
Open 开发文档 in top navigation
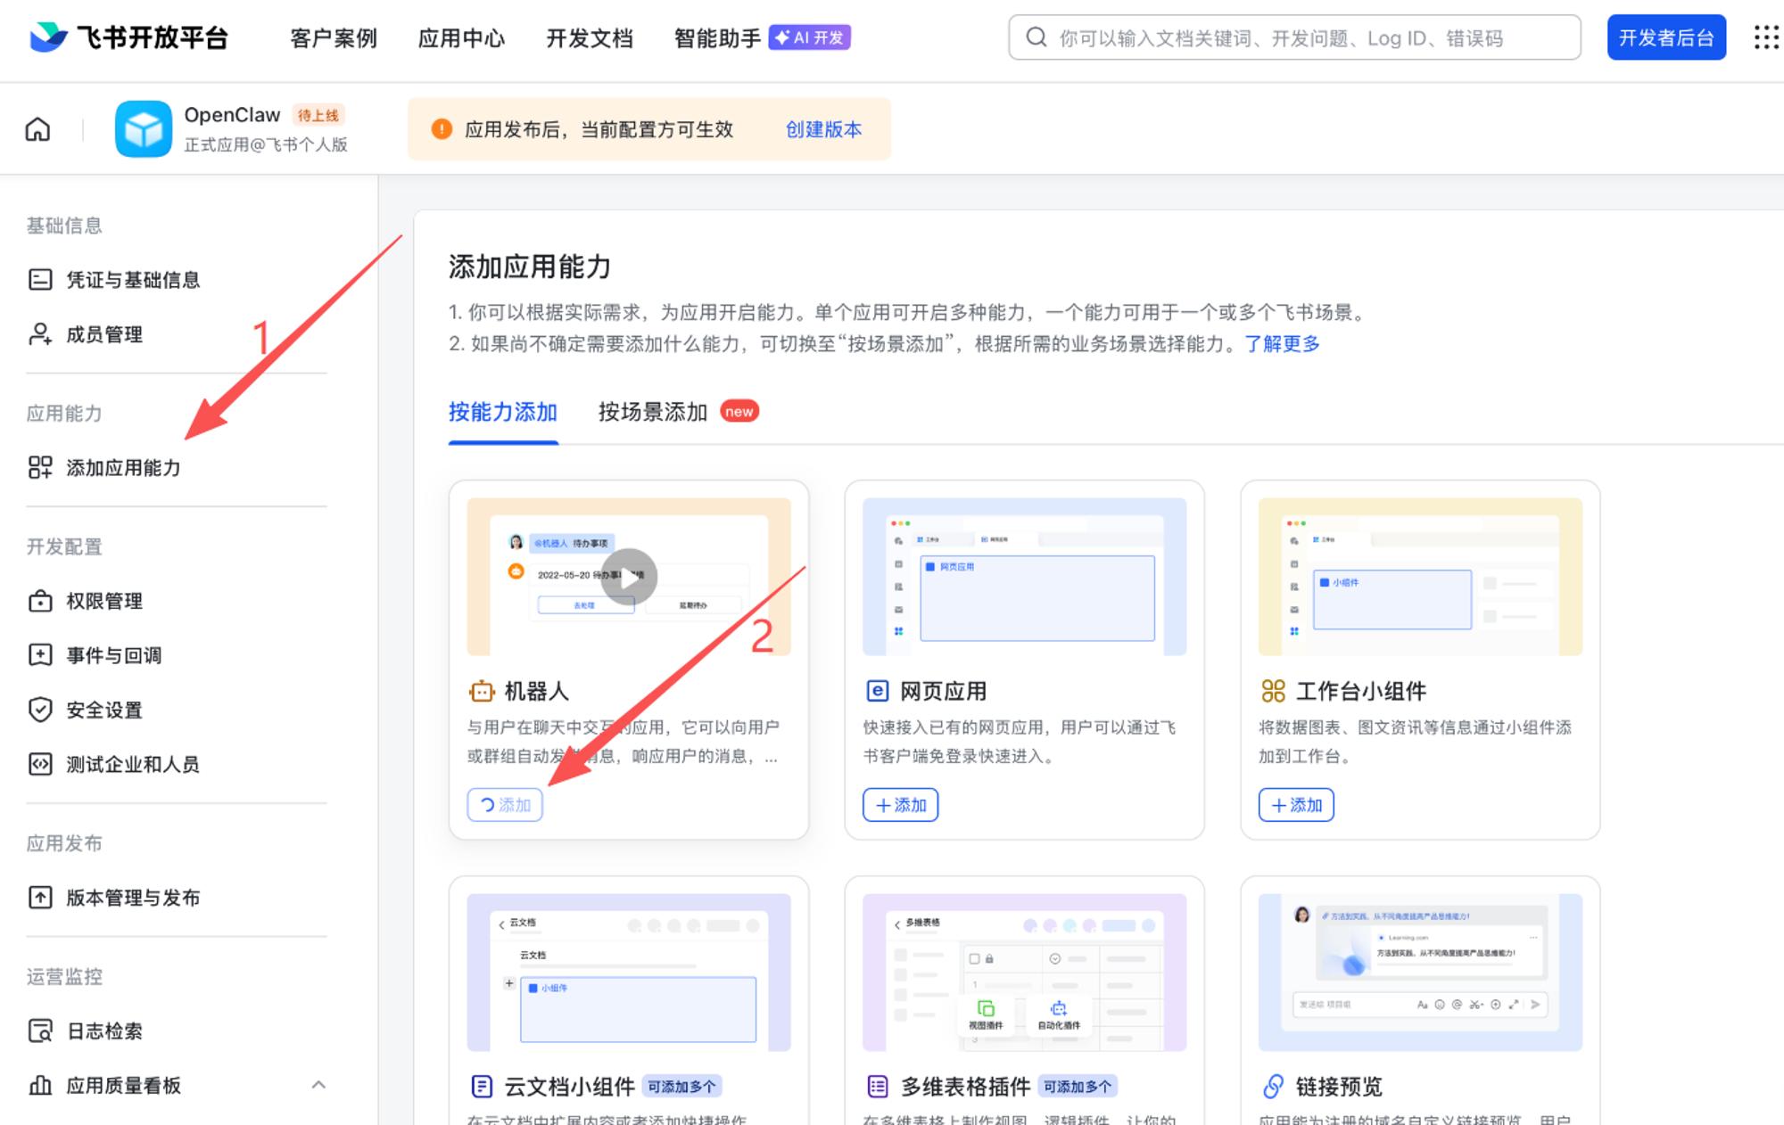(589, 38)
